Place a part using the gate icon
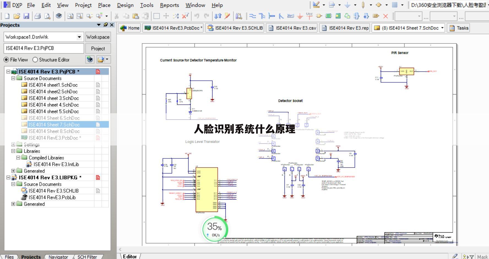489x259 pixels. (x=319, y=16)
